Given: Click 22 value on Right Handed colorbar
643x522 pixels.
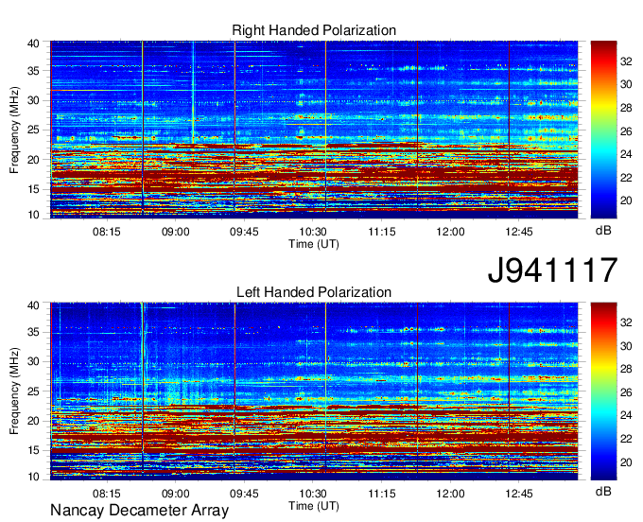Looking at the screenshot, I should point(626,178).
